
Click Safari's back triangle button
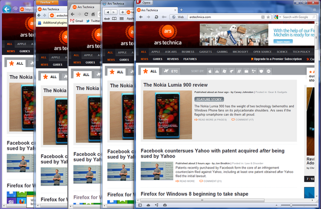[x=107, y=12]
